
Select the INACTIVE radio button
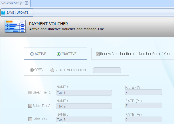pyautogui.click(x=58, y=54)
